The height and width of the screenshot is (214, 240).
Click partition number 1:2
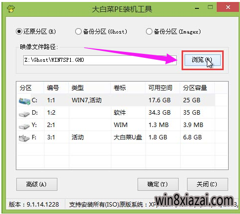(x=51, y=113)
